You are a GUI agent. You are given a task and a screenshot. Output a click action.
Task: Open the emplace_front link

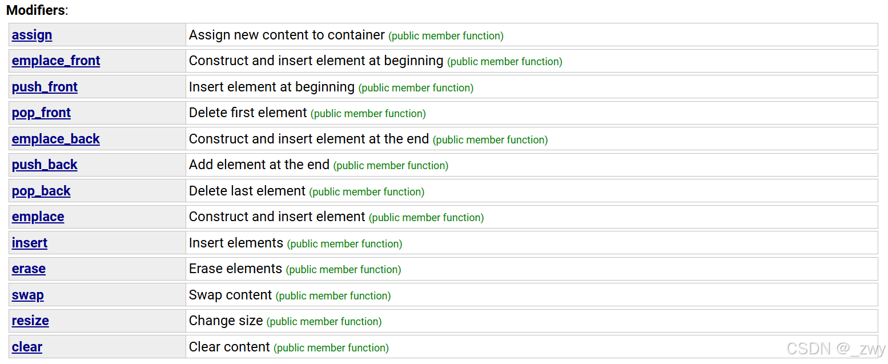(x=56, y=61)
